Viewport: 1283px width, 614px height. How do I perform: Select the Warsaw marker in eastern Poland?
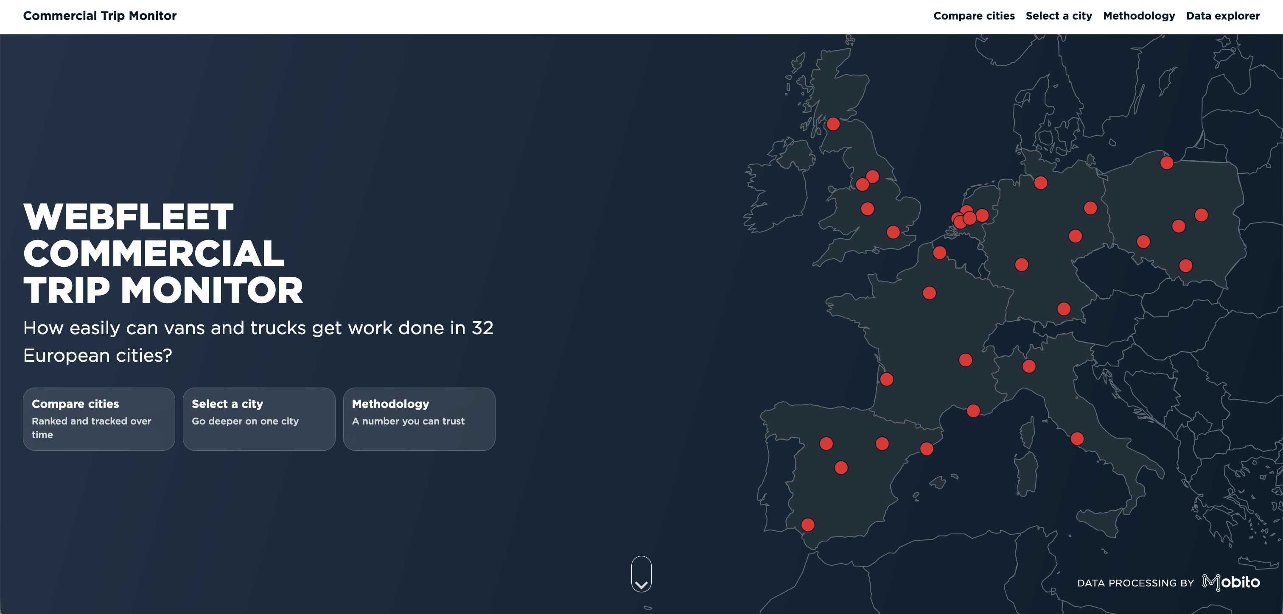point(1201,215)
